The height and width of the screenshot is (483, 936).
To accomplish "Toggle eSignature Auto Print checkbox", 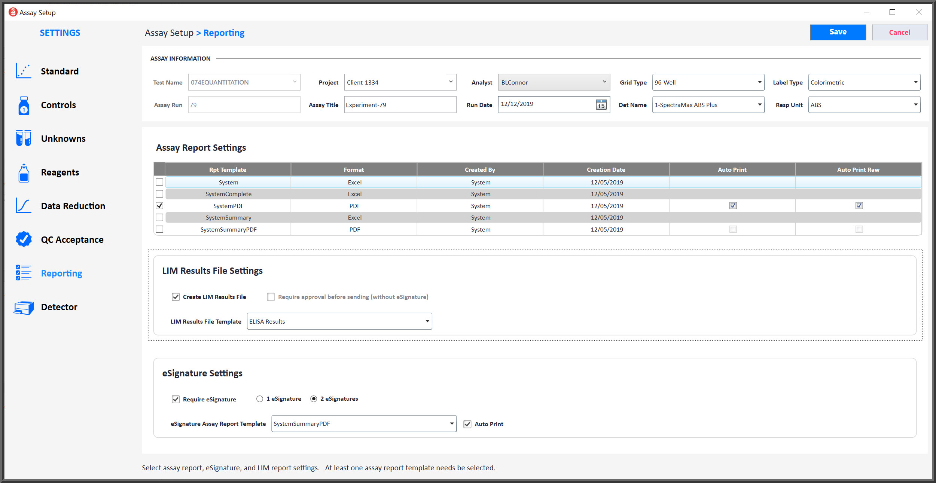I will click(x=467, y=424).
